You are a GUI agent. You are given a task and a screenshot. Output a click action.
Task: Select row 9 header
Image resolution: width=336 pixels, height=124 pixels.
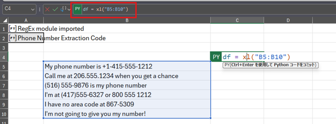[4, 104]
